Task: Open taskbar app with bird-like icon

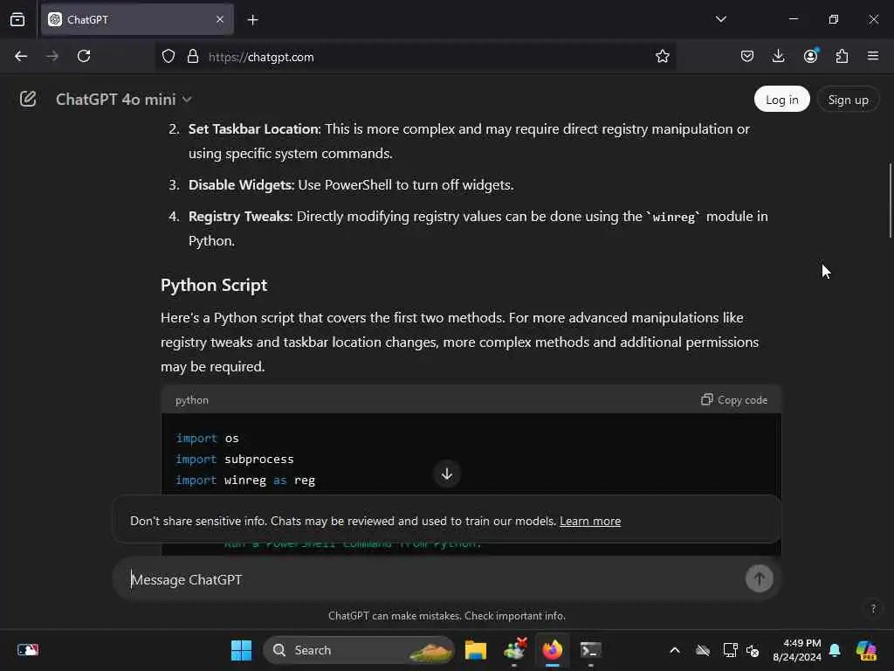Action: coord(515,650)
